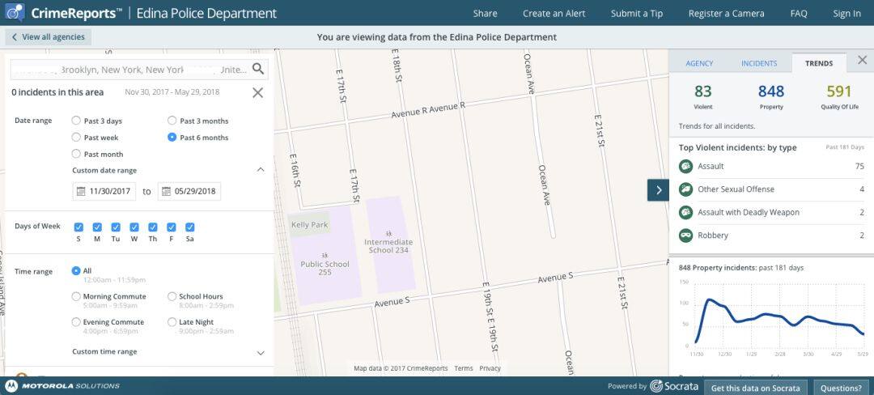Click the Questions? button
The width and height of the screenshot is (874, 395).
coord(841,388)
